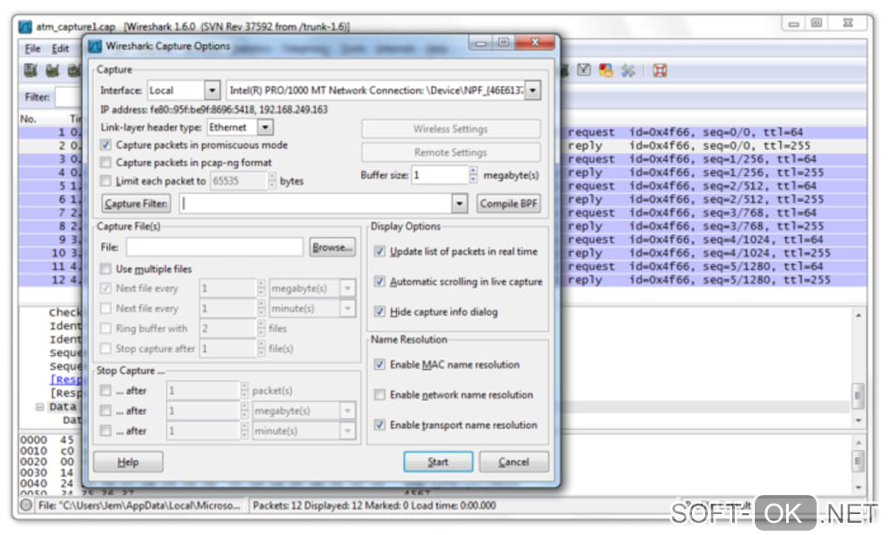Click the hex pane scrollbar thumb
The width and height of the screenshot is (888, 535).
tap(858, 461)
